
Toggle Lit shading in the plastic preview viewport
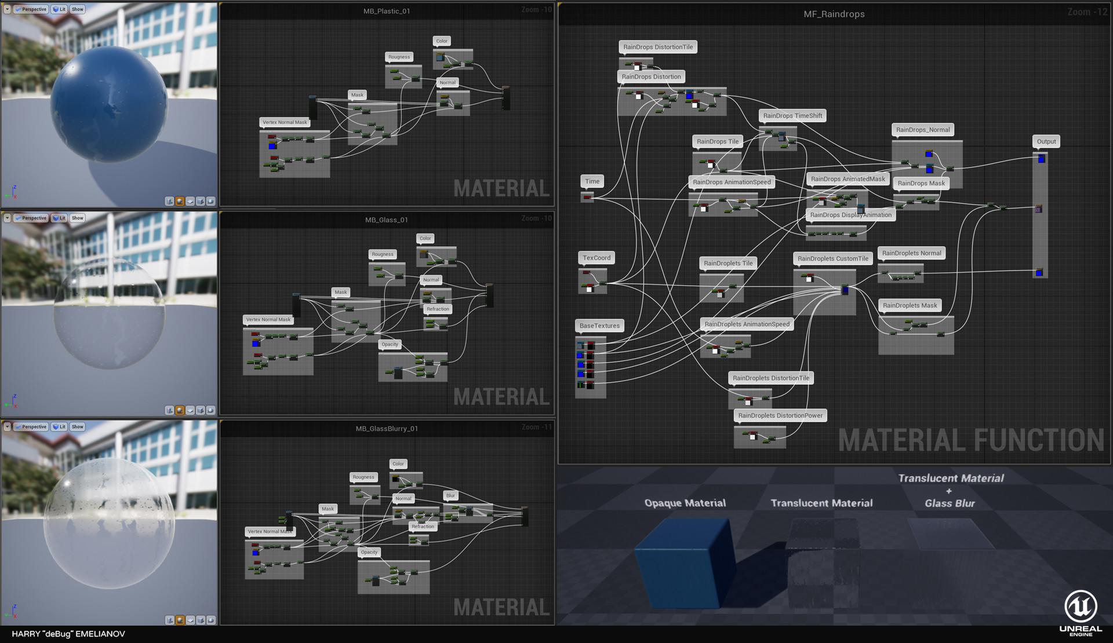[59, 9]
